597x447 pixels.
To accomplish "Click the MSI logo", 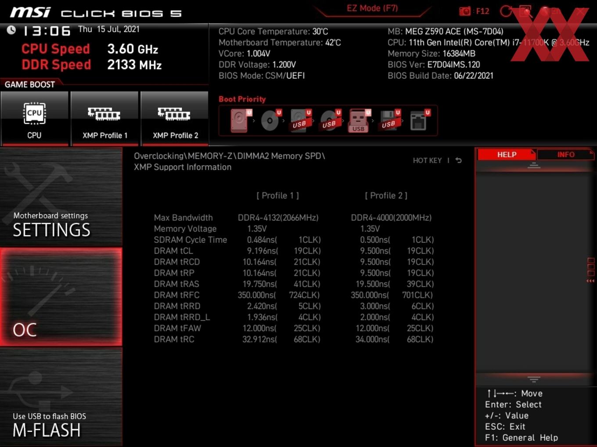I will point(30,12).
